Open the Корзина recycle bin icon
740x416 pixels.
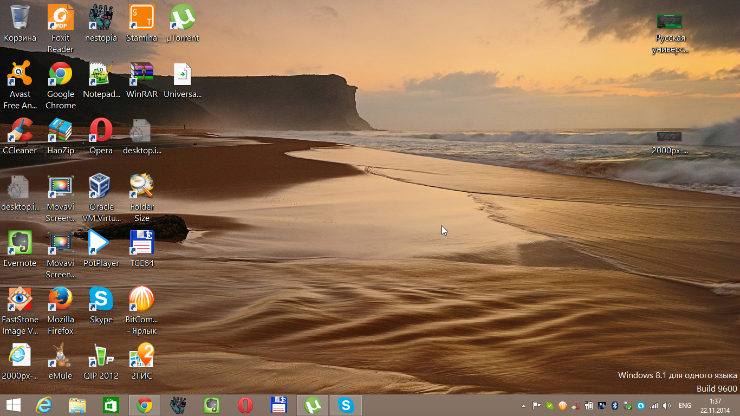click(x=20, y=24)
